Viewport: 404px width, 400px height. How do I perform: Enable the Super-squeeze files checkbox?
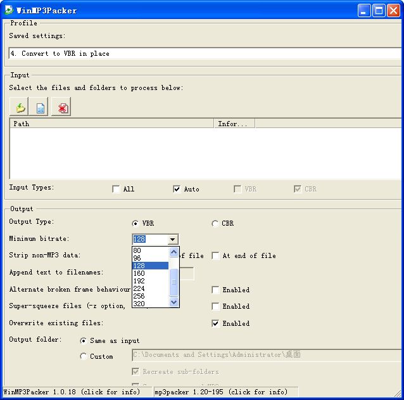coord(215,306)
